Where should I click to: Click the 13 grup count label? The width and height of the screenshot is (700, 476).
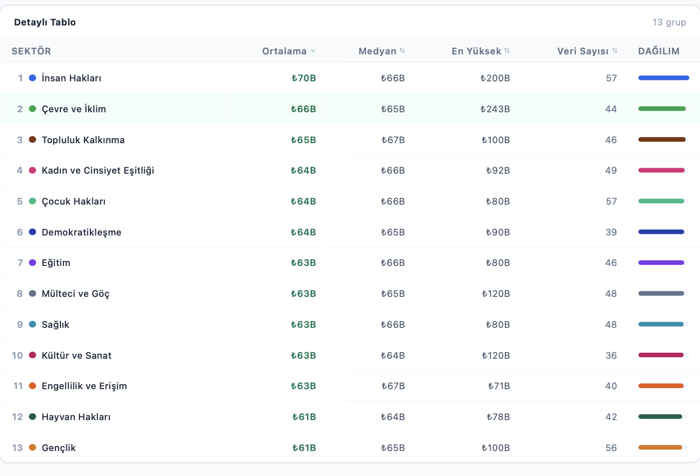click(x=669, y=22)
